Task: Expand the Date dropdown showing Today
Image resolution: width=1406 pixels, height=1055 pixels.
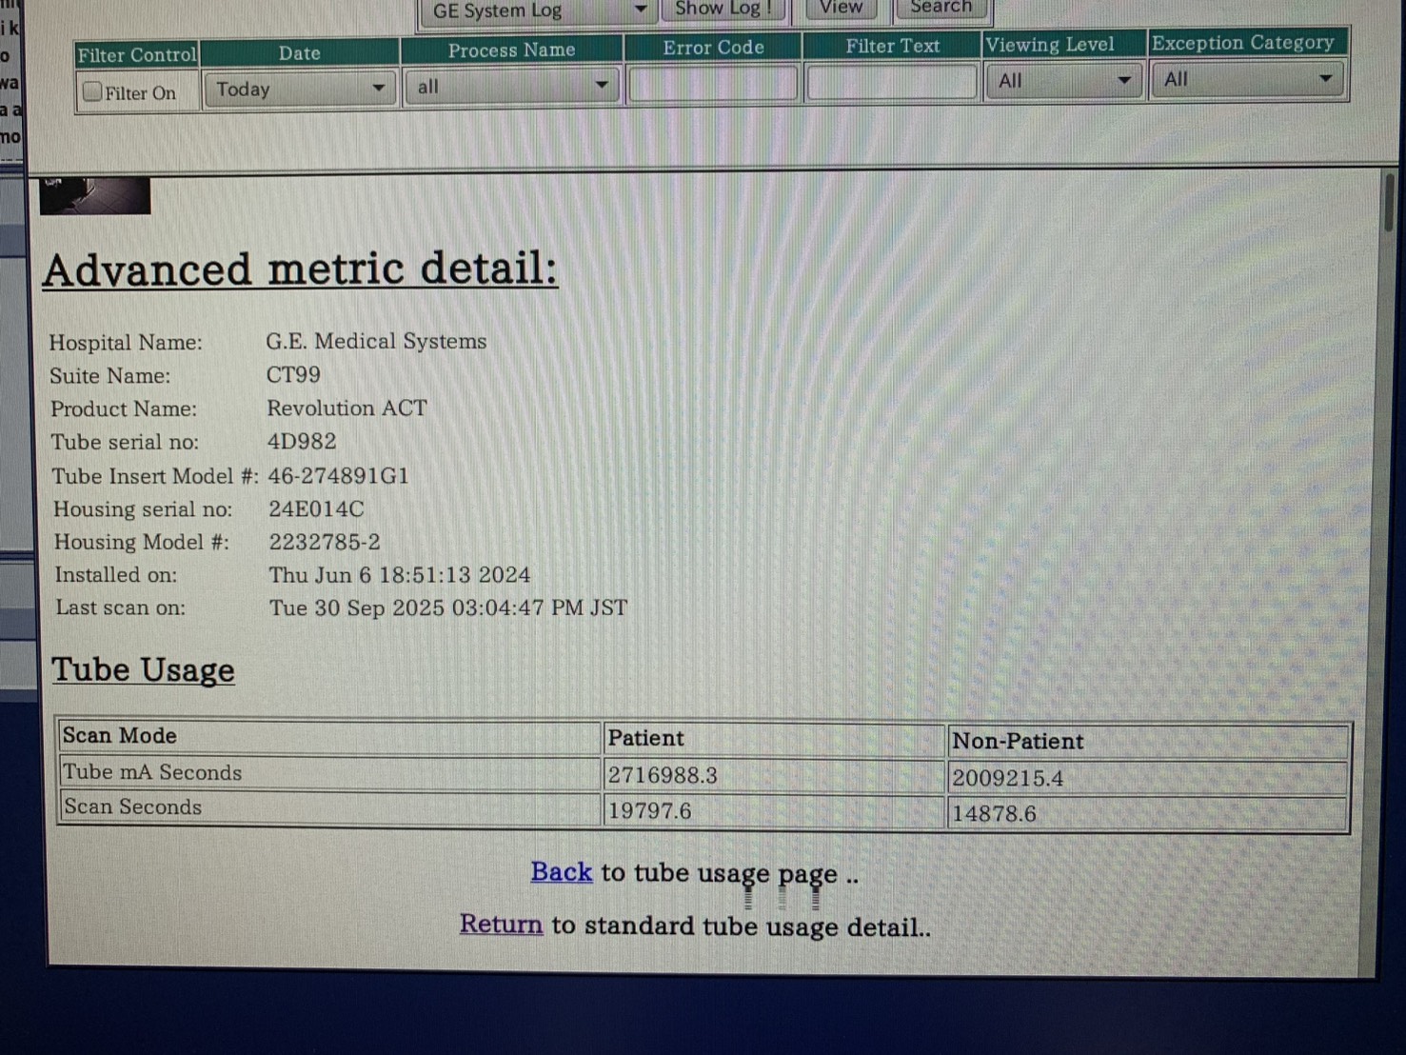Action: coord(299,89)
